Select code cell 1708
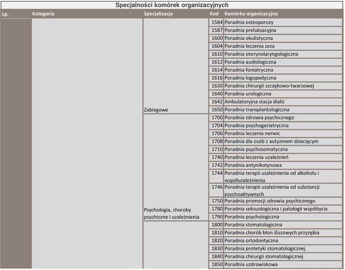345x270 pixels. click(216, 141)
